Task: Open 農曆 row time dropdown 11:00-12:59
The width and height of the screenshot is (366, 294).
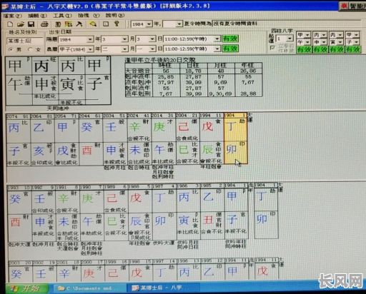Action: (x=217, y=49)
